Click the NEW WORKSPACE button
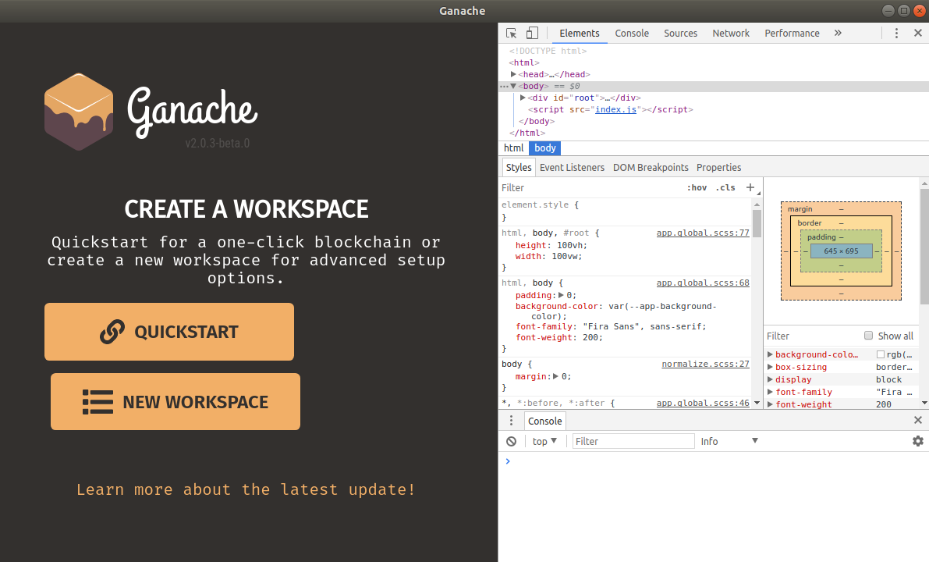Image resolution: width=929 pixels, height=562 pixels. (x=176, y=402)
